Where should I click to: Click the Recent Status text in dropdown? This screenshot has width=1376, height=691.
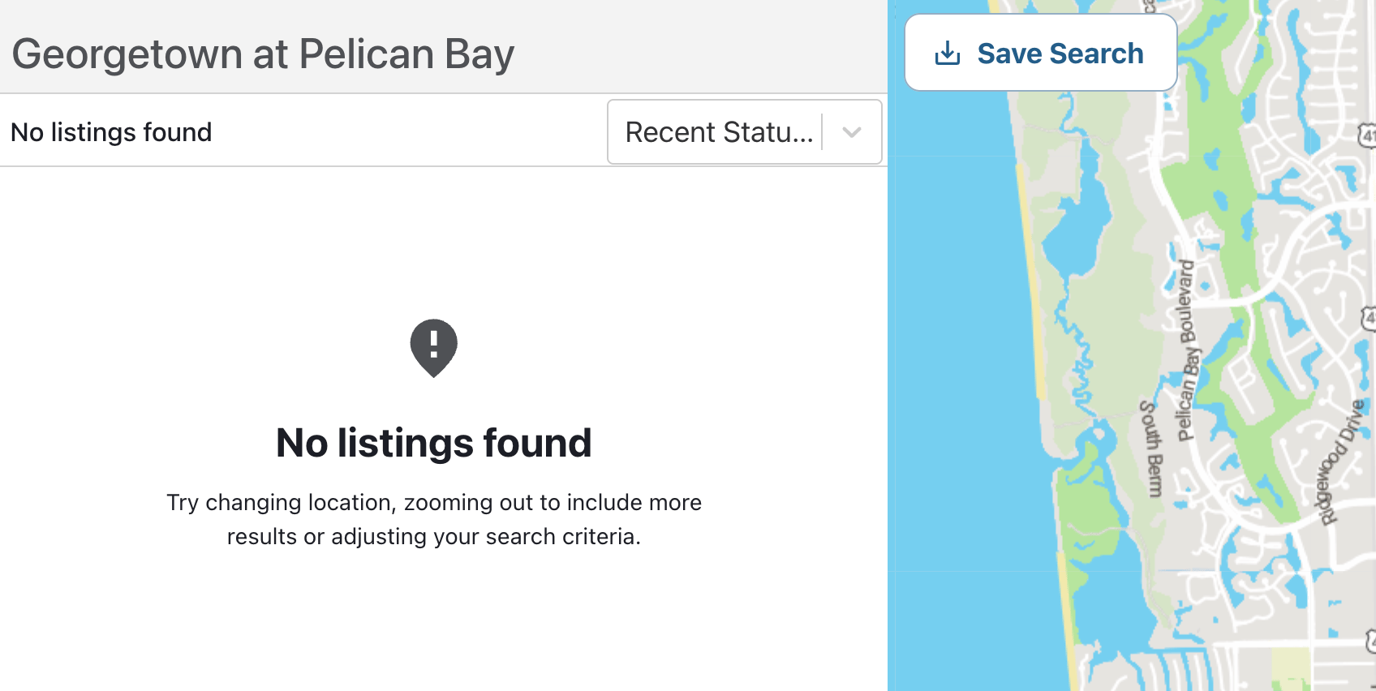pos(719,132)
